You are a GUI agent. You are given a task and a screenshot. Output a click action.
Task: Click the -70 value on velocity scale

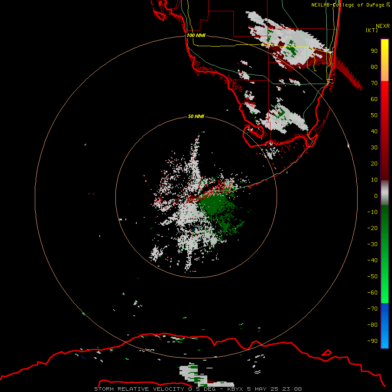pyautogui.click(x=372, y=309)
